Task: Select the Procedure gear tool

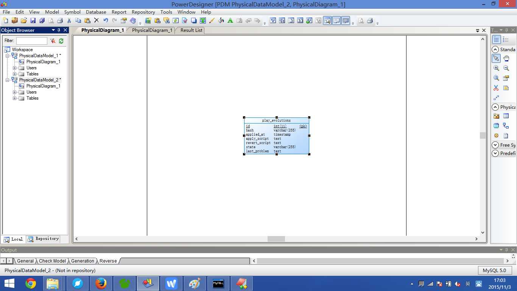Action: 496,136
